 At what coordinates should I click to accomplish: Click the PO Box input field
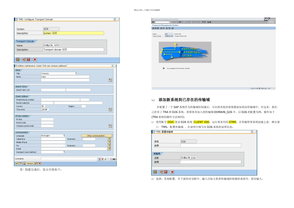tap(47, 119)
